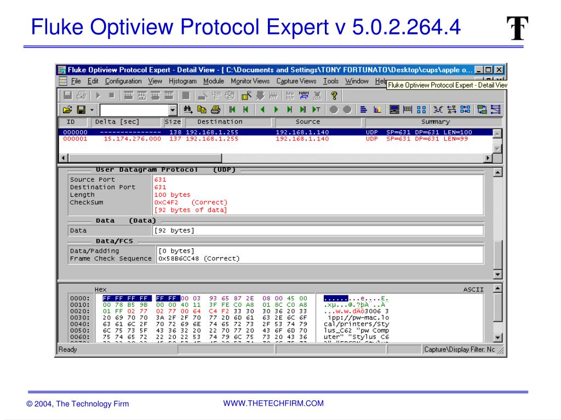This screenshot has height=420, width=561.
Task: Open the Module menu
Action: point(213,81)
